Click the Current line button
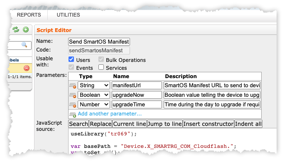The image size is (282, 162). pyautogui.click(x=130, y=124)
